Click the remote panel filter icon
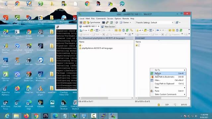 click(151, 30)
